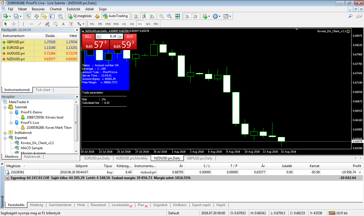
Task: Open the Periods clock icon
Action: 215,16
